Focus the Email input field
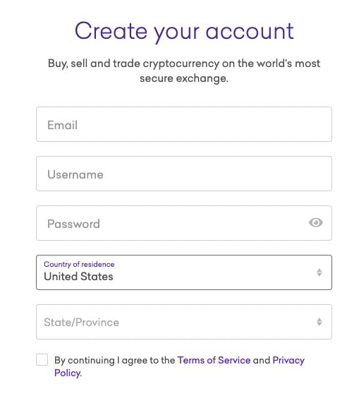Screen dimensions: 359x403 [x=184, y=124]
